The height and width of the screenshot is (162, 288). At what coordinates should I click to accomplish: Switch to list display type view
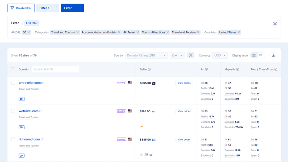pyautogui.click(x=254, y=55)
